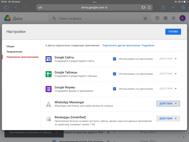Click the Google Сайты app icon
This screenshot has width=189, height=142.
49,59
